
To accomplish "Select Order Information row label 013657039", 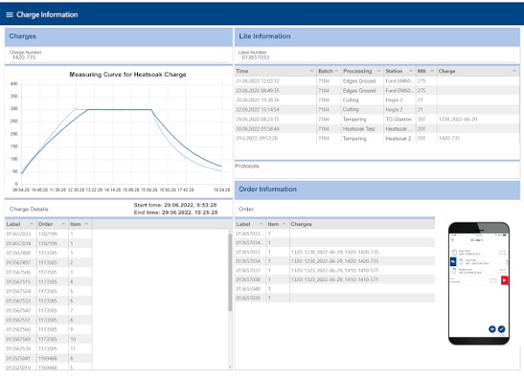I will tap(334, 298).
